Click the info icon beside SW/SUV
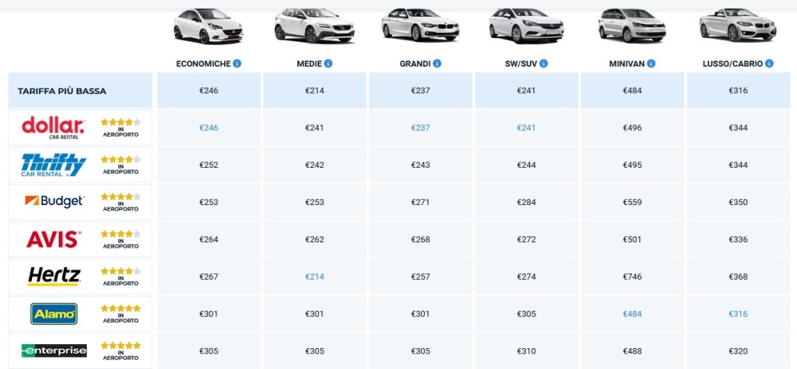This screenshot has height=369, width=797. pos(544,64)
